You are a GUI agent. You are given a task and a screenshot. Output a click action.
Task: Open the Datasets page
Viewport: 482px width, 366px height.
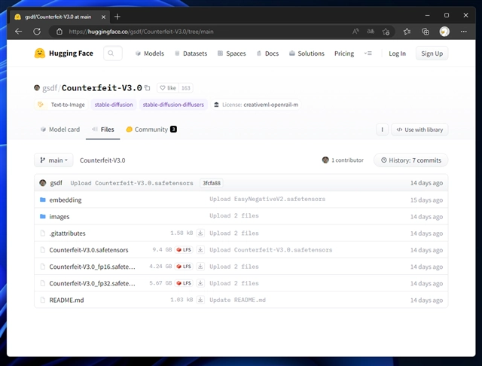(x=191, y=53)
